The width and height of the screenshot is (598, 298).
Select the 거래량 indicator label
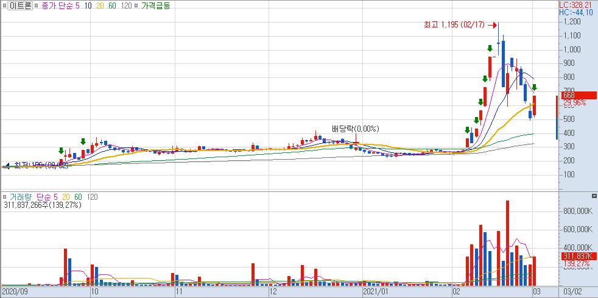(21, 197)
